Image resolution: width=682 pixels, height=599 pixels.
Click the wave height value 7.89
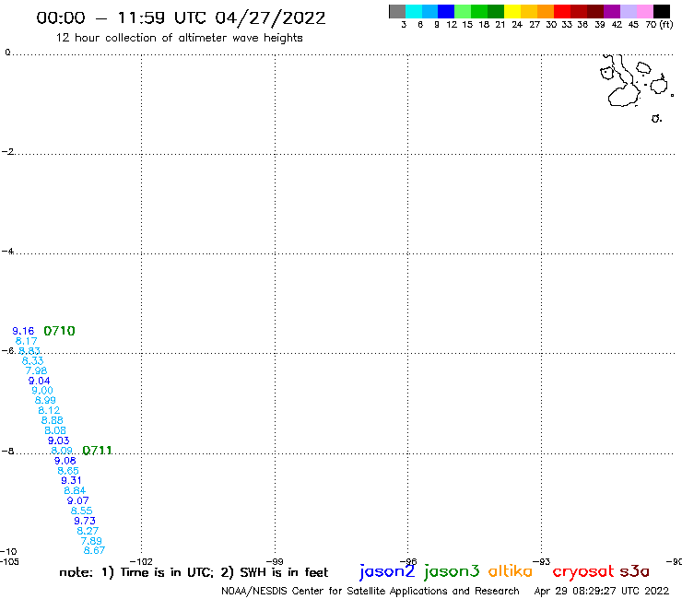[x=91, y=541]
